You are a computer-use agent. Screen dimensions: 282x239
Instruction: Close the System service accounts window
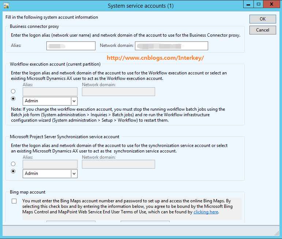click(x=271, y=4)
